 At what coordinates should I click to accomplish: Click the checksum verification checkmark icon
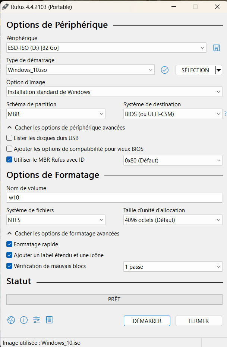[165, 70]
